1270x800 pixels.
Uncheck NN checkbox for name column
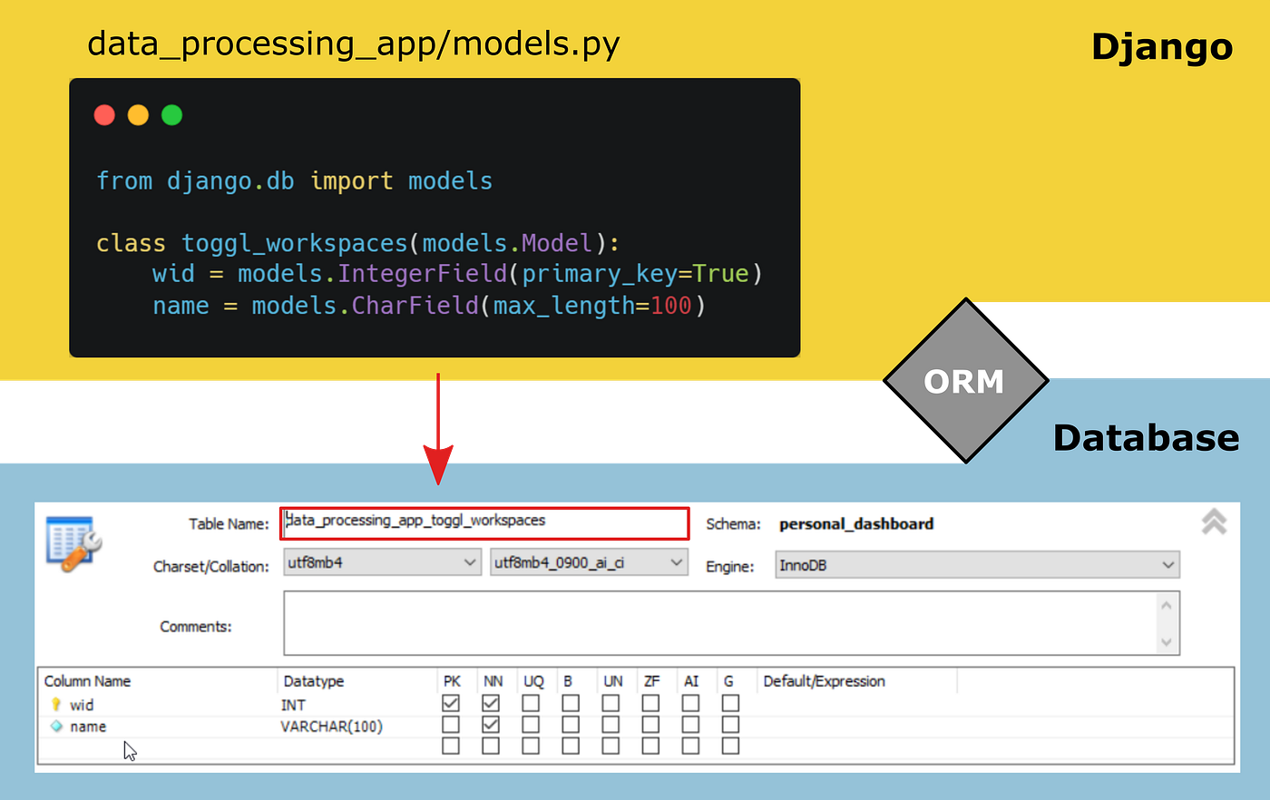(491, 725)
